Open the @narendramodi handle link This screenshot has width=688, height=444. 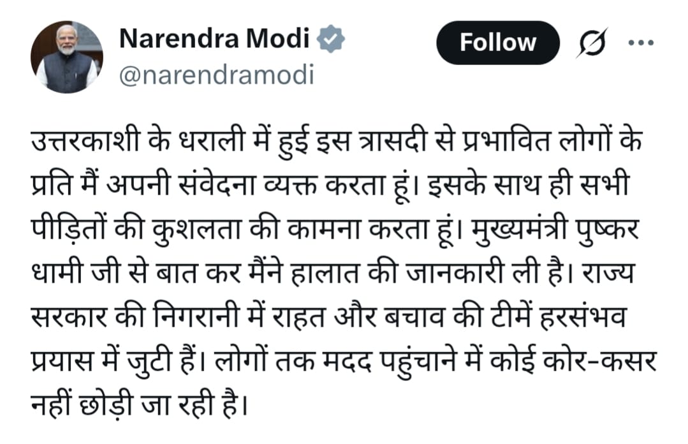point(217,75)
